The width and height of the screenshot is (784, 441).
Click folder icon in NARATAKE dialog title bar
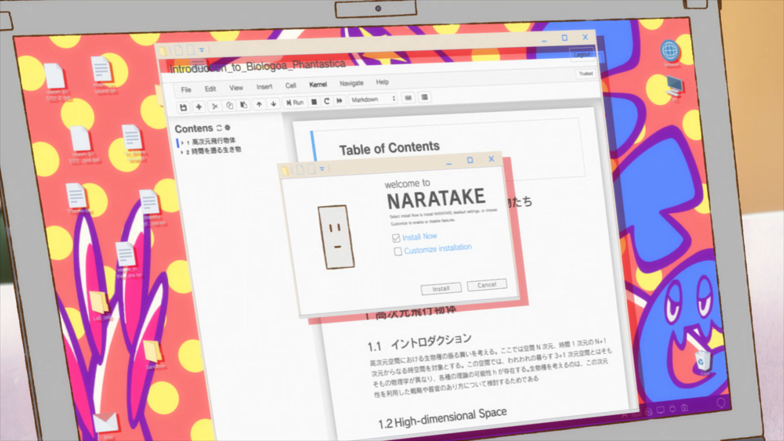click(x=285, y=170)
